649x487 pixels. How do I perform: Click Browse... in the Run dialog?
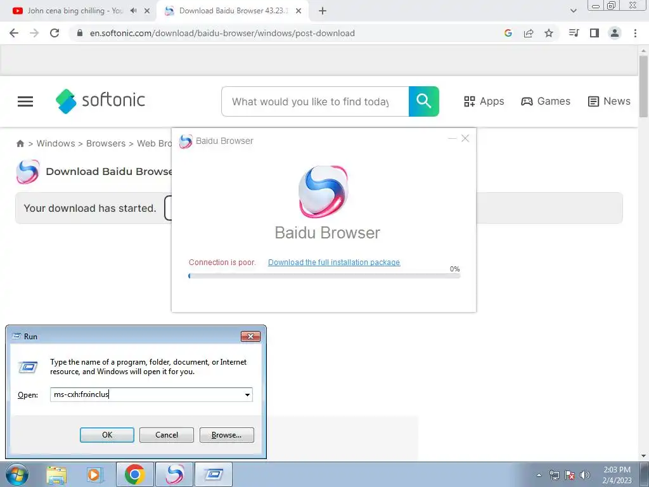point(226,435)
